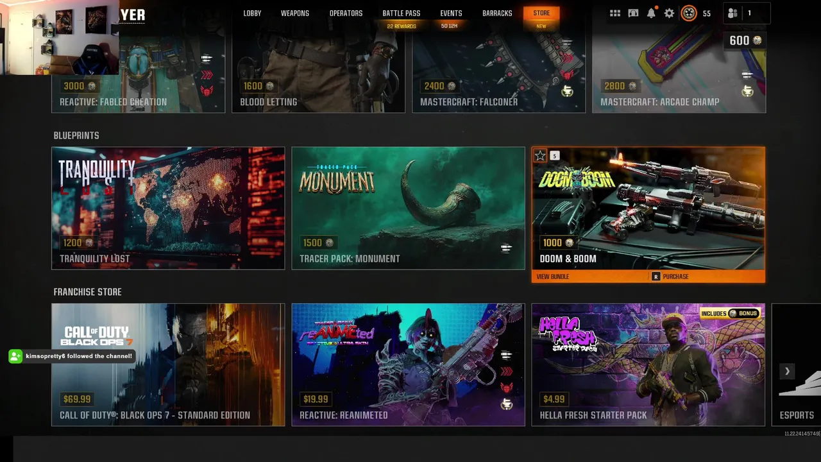Click the Franchise Store section heading
The width and height of the screenshot is (821, 462).
[88, 292]
